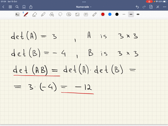Undo the last stroke

pyautogui.click(x=137, y=7)
